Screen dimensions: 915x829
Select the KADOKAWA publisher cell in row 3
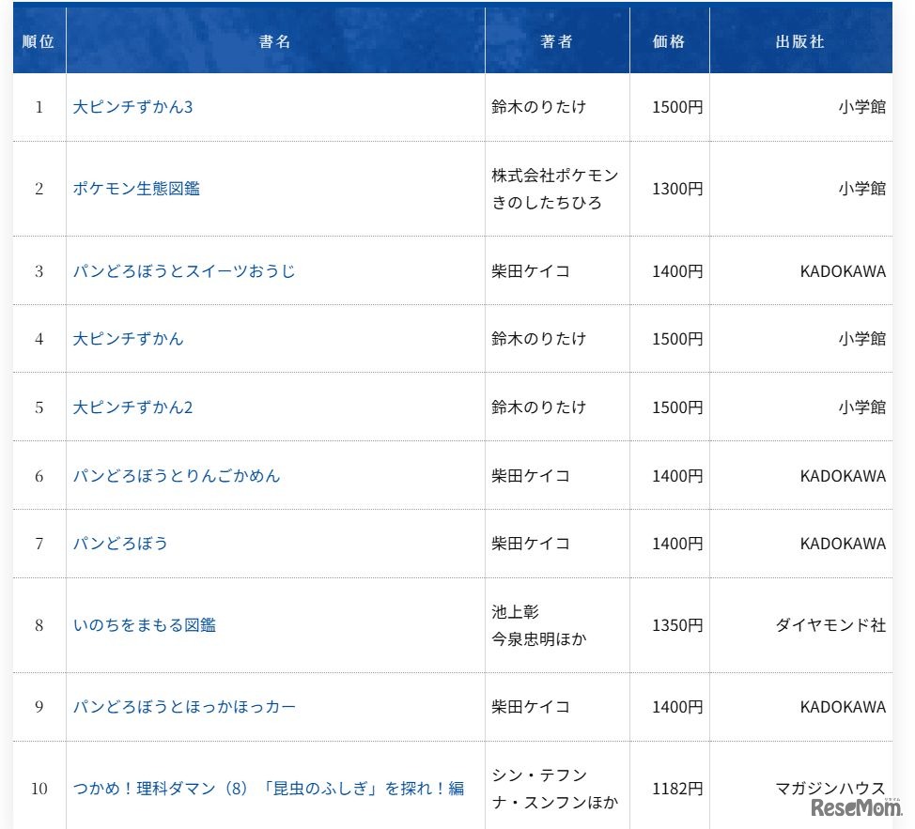tap(842, 269)
